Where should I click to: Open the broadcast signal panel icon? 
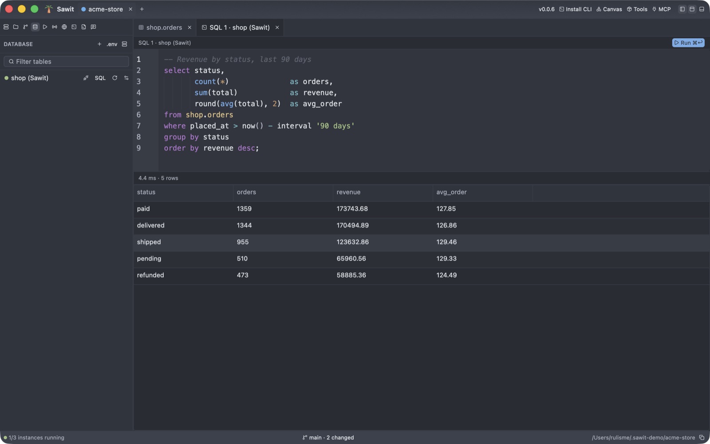tap(55, 27)
